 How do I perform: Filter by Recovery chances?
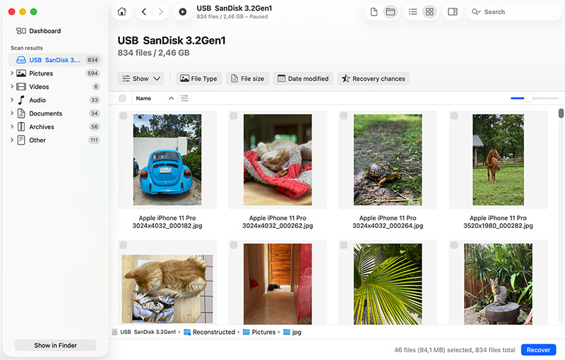point(373,79)
